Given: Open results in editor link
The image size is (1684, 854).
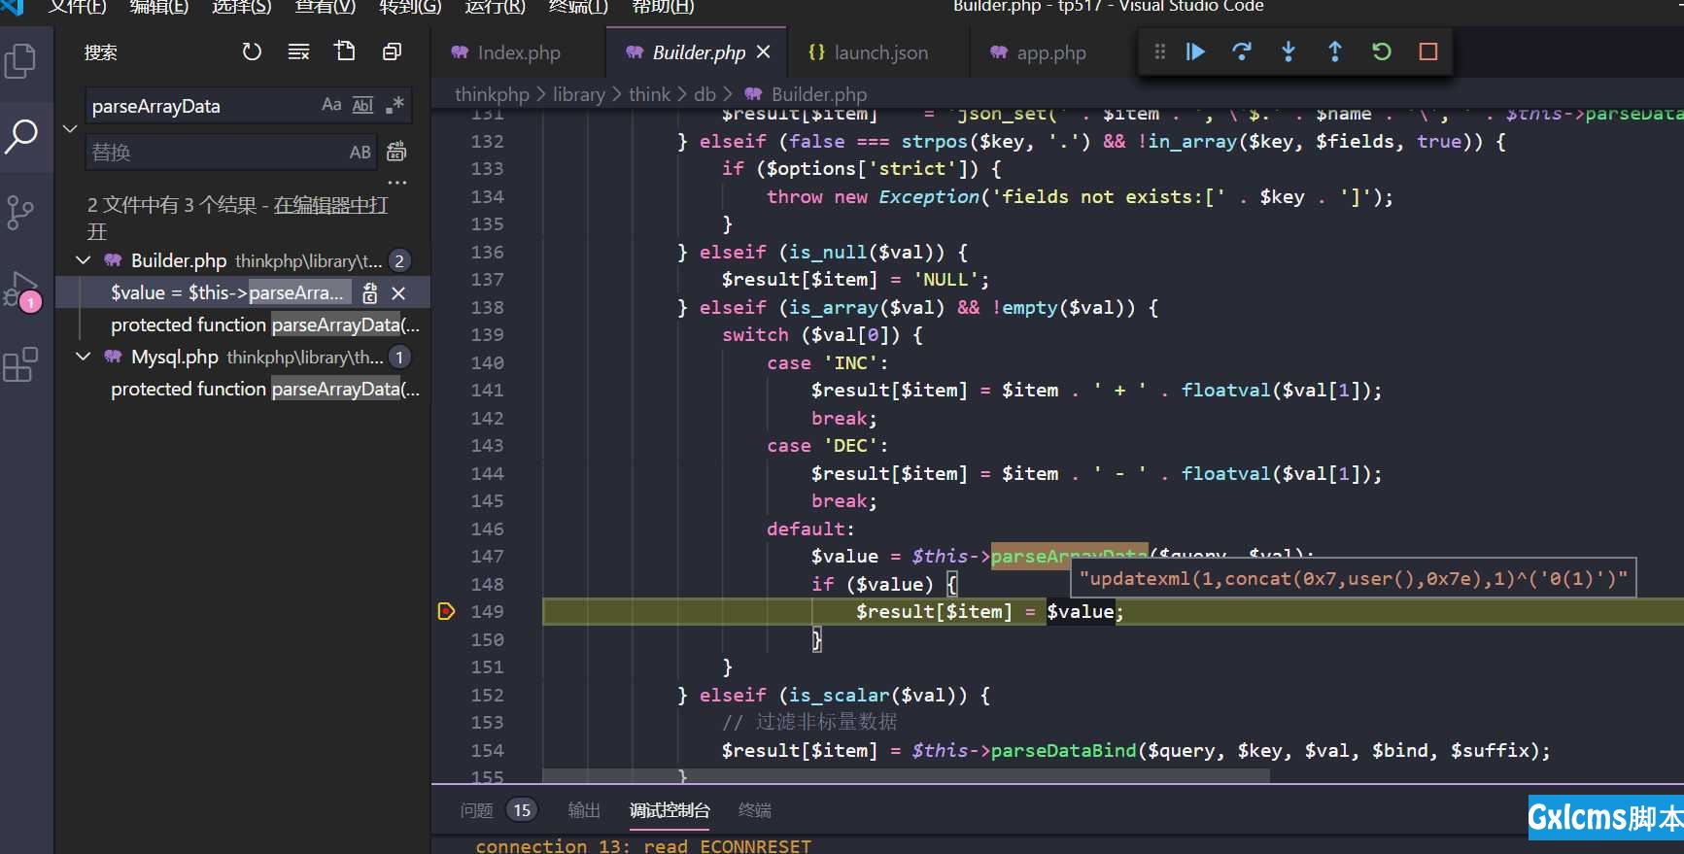Looking at the screenshot, I should coord(330,205).
